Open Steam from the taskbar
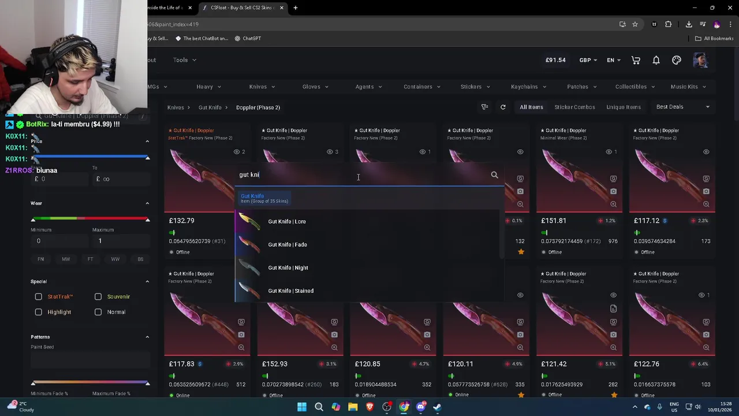The height and width of the screenshot is (416, 739). (x=438, y=407)
